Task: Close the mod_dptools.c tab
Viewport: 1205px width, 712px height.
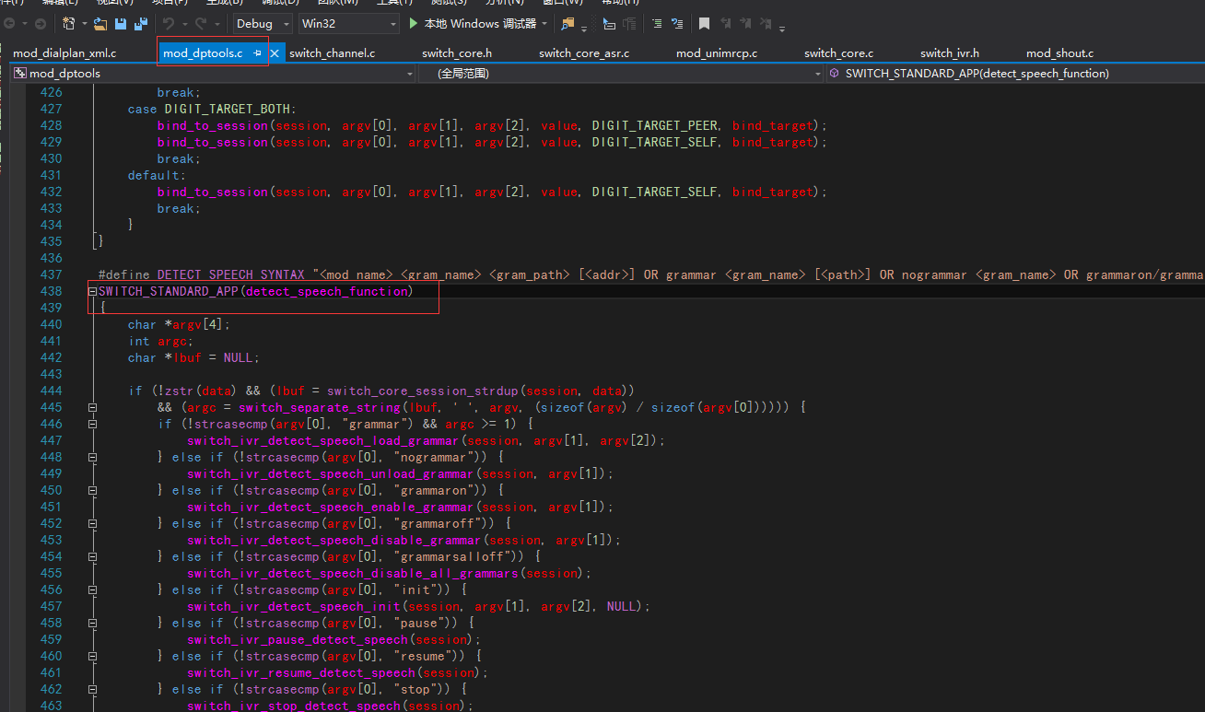Action: pos(275,53)
